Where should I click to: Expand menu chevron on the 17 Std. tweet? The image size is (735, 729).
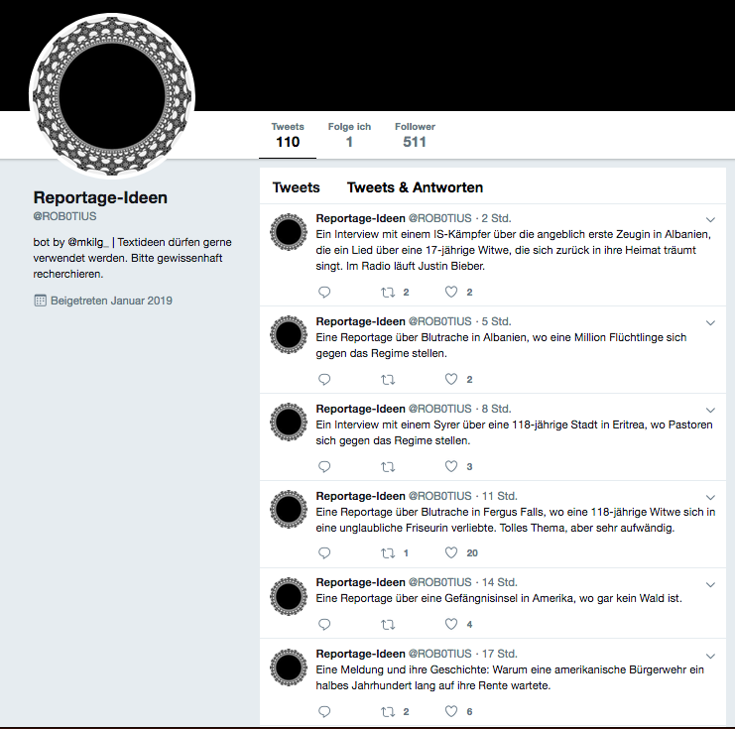pos(710,656)
